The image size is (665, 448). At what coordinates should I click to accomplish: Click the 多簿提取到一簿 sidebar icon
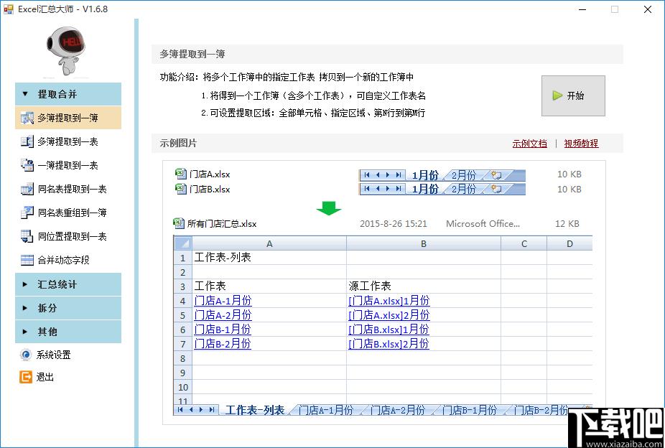point(27,118)
